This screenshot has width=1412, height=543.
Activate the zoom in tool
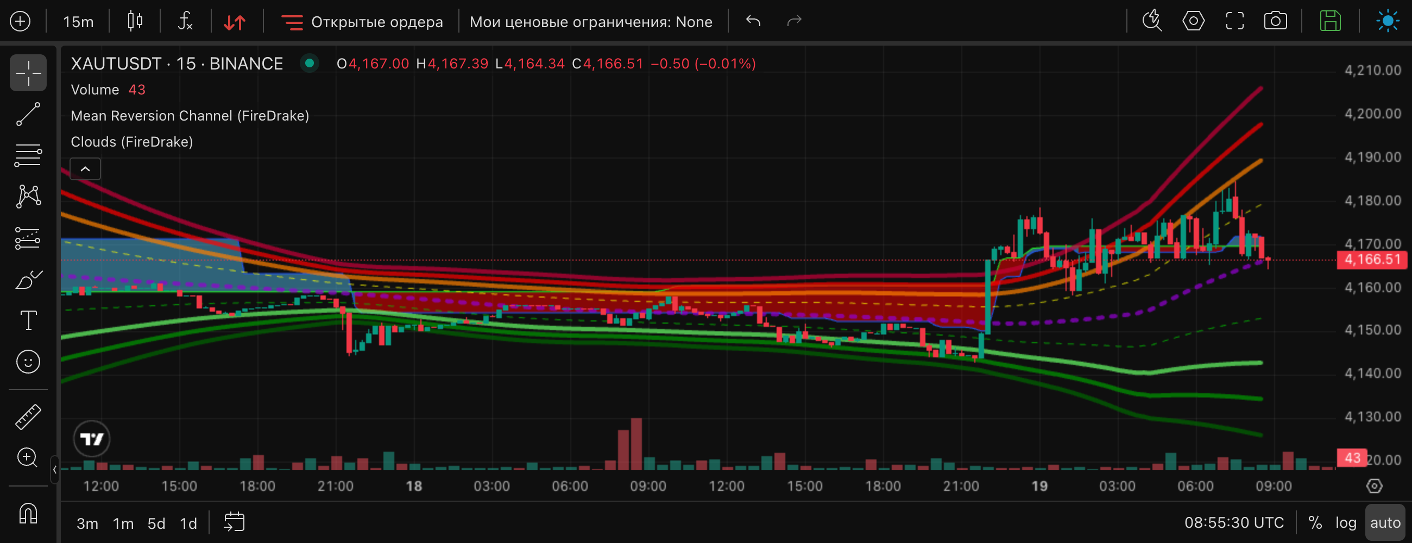coord(28,458)
